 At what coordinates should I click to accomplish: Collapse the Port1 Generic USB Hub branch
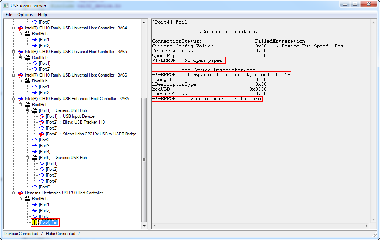coord(28,110)
